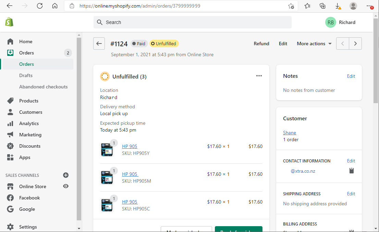379x232 pixels.
Task: Open HP 905 product with SKU HP905M
Action: coord(130,174)
